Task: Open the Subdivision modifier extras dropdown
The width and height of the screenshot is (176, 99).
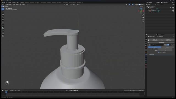Action: (170, 45)
